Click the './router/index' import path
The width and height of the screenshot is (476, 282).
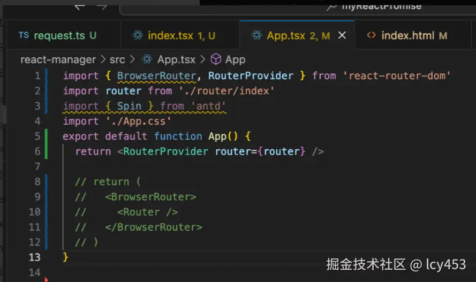click(x=226, y=91)
